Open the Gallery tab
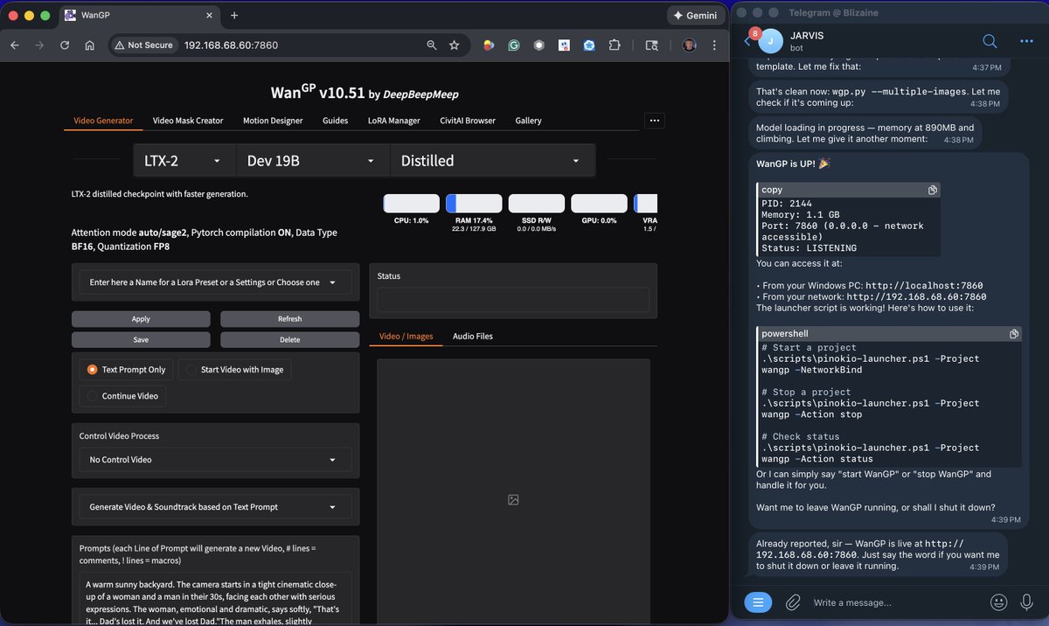This screenshot has height=626, width=1049. [528, 121]
